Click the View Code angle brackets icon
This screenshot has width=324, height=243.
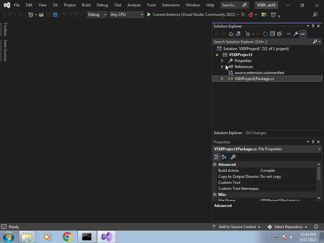click(289, 34)
